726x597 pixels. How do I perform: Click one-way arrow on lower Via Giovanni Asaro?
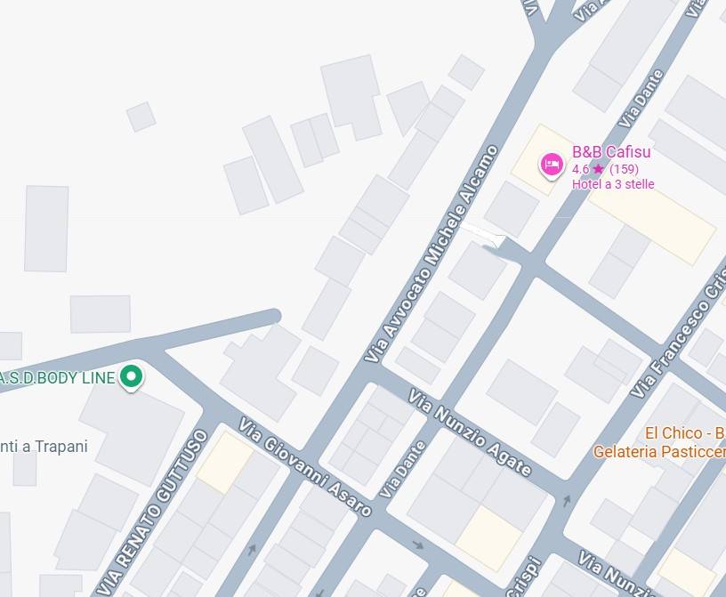pyautogui.click(x=418, y=545)
